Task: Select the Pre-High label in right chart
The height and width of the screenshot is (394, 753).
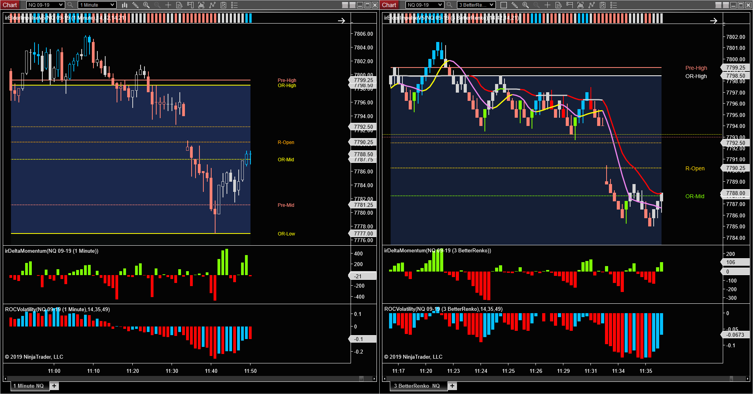Action: point(696,68)
